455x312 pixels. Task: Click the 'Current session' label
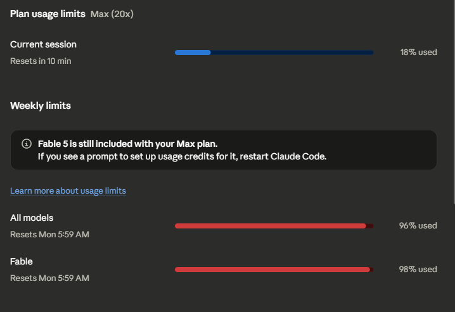pos(43,44)
